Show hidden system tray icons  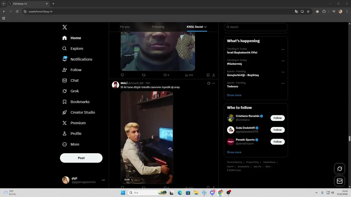click(316, 193)
